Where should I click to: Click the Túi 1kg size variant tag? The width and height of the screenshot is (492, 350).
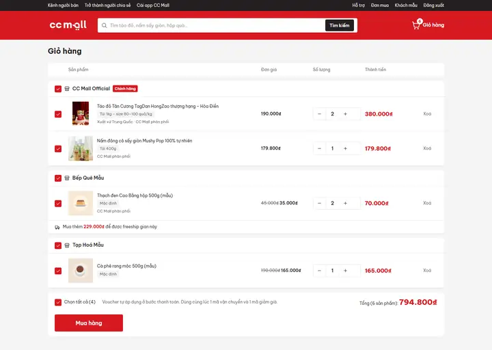126,114
